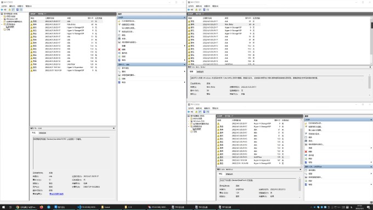Collapse top Actions section in bottom-right window
Screen dimensions: 373x210
tap(371, 120)
